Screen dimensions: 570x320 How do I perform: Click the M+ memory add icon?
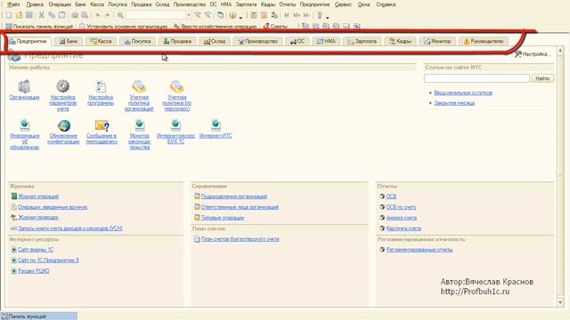(x=297, y=15)
